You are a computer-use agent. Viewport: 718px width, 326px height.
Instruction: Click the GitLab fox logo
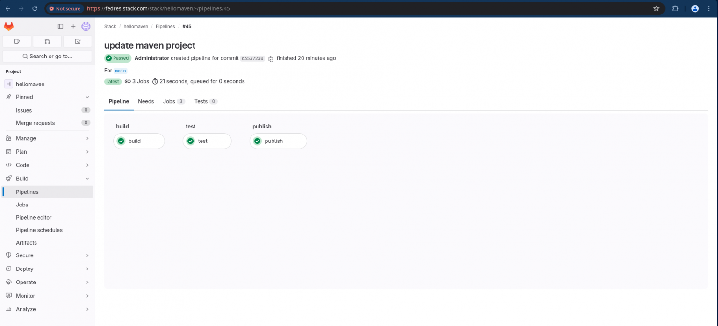pos(8,26)
